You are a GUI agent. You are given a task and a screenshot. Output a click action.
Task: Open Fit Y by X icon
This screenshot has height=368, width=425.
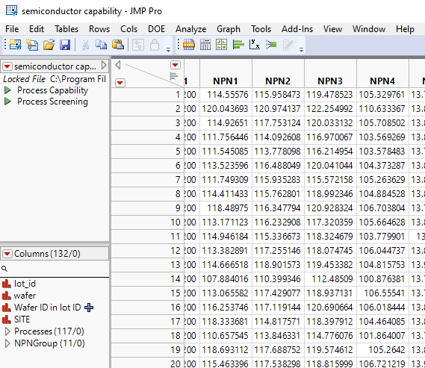(255, 45)
